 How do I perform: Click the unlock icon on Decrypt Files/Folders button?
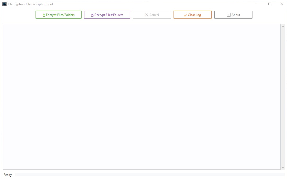click(92, 15)
